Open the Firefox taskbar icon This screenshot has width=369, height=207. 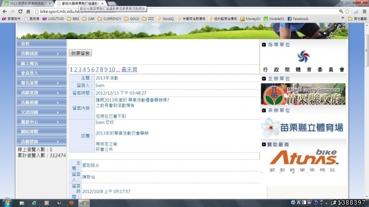click(x=71, y=203)
